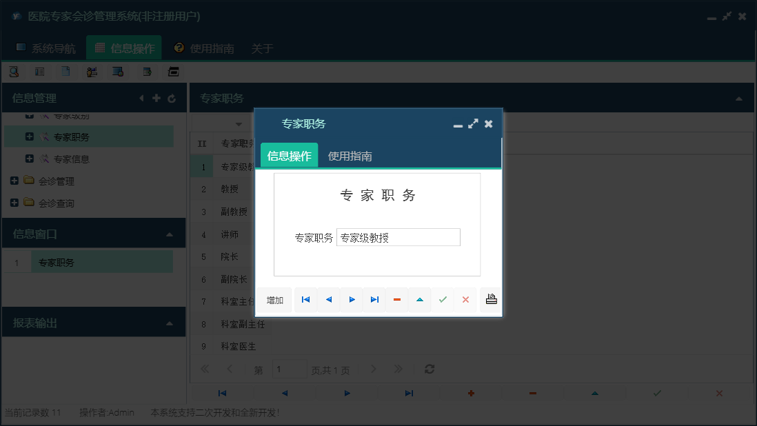This screenshot has height=426, width=757.
Task: Select the search/query toolbar icon
Action: click(x=14, y=71)
